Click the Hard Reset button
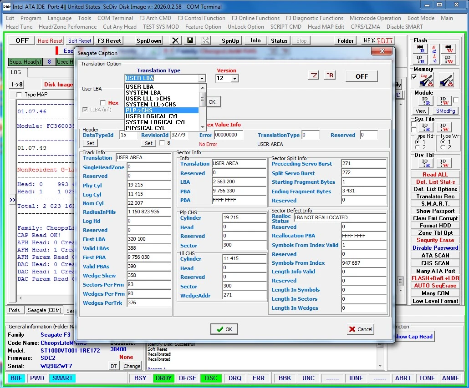Viewport: 469px width, 388px height. click(50, 40)
